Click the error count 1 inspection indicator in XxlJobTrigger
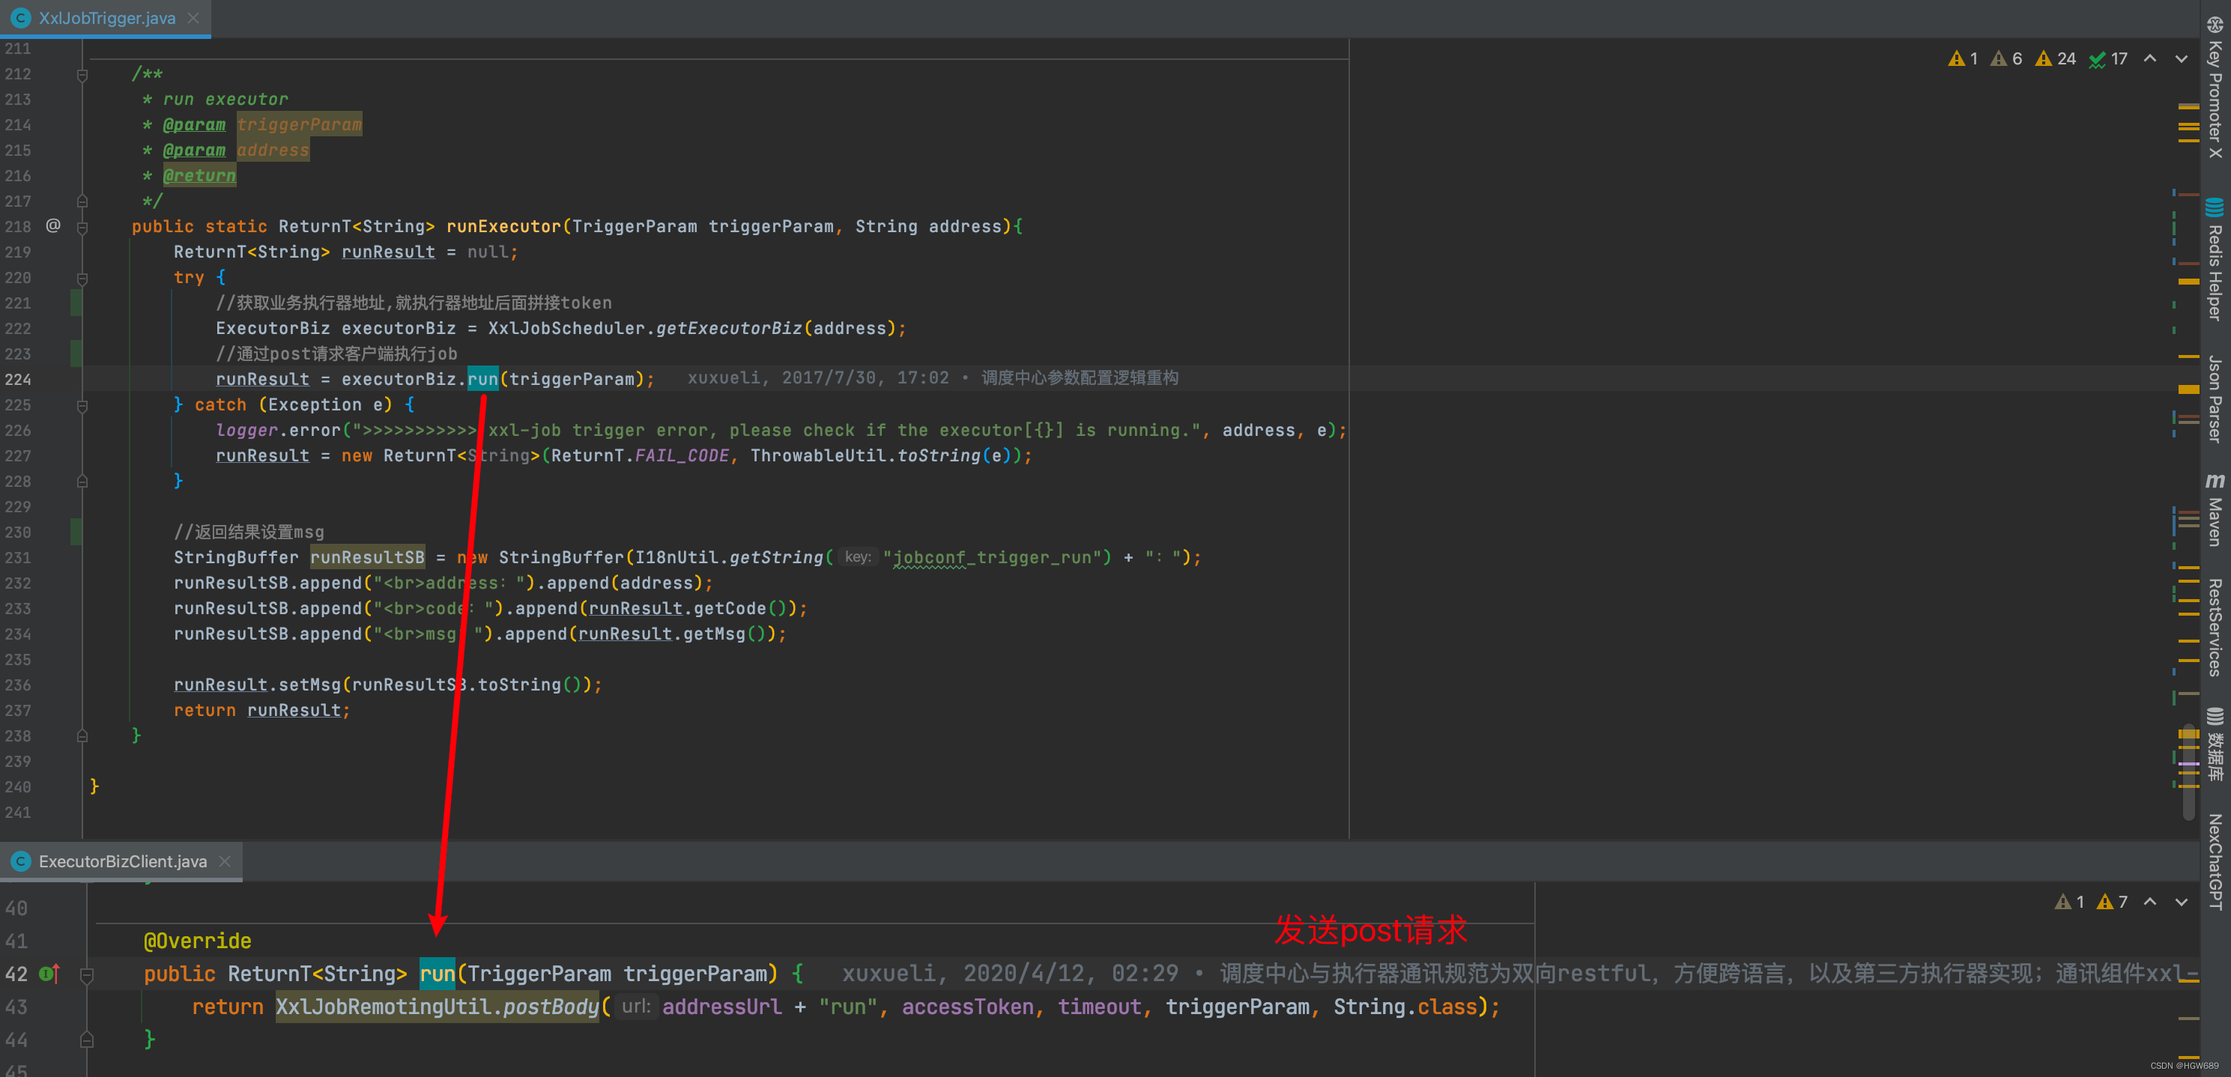Screen dimensions: 2231x1077 coord(1964,59)
